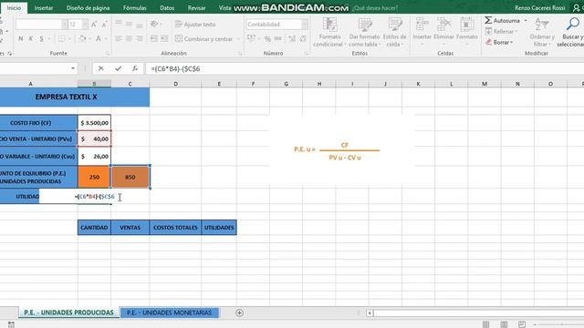Image resolution: width=584 pixels, height=328 pixels.
Task: Click the text orientation icon
Action: coord(154,25)
